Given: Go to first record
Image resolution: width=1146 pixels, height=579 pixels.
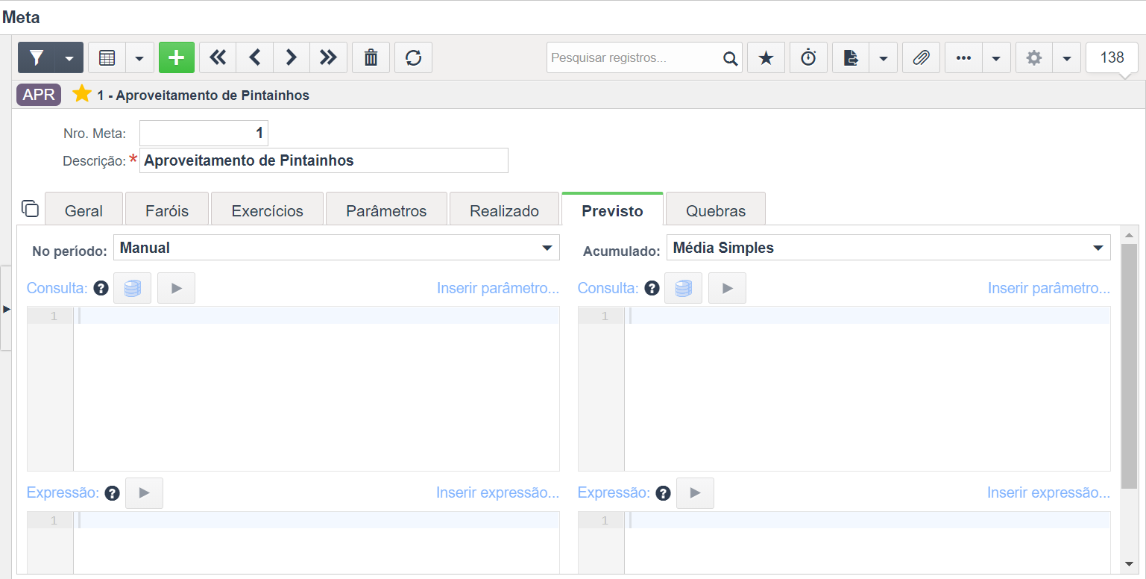Looking at the screenshot, I should click(218, 57).
